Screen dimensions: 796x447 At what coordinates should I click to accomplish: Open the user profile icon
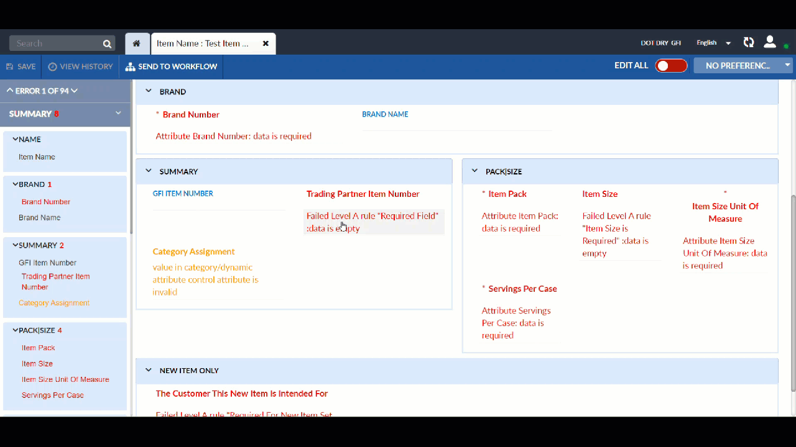tap(770, 42)
